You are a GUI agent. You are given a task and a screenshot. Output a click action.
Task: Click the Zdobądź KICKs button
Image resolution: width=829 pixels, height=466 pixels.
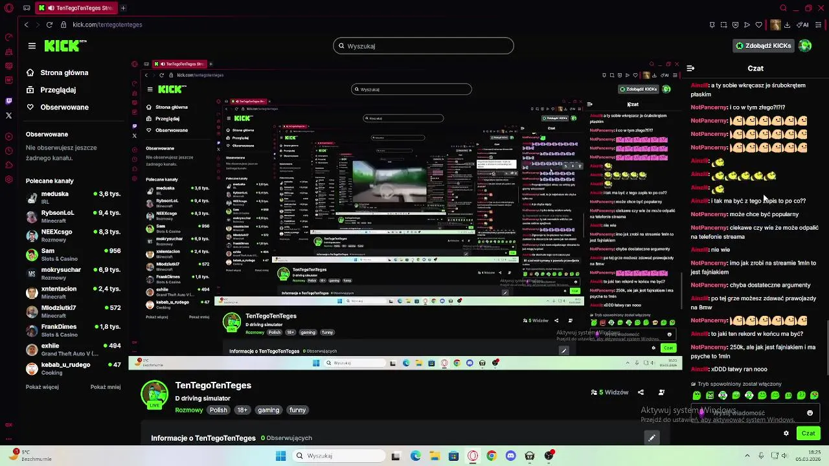[x=764, y=45]
